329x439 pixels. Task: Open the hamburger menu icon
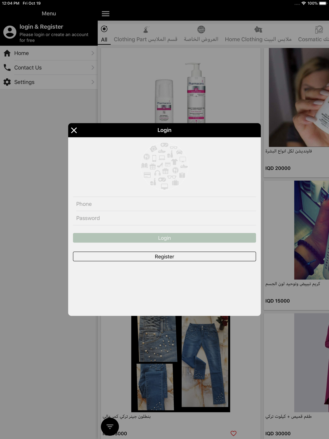coord(106,14)
